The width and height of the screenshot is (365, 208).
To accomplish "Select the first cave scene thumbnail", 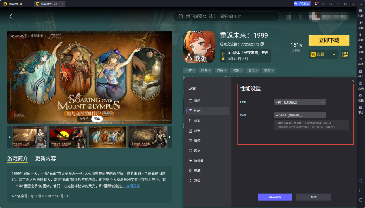I will (x=29, y=137).
